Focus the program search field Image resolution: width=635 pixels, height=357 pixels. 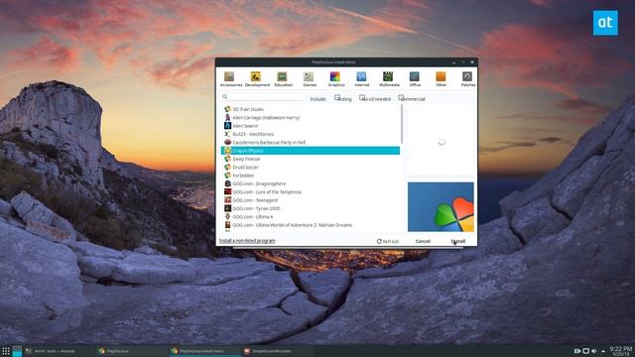[x=262, y=97]
